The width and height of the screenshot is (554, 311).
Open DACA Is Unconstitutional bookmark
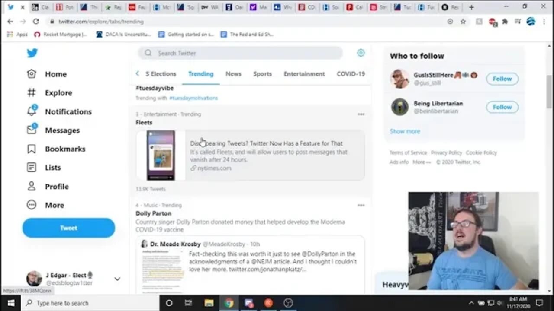(123, 34)
